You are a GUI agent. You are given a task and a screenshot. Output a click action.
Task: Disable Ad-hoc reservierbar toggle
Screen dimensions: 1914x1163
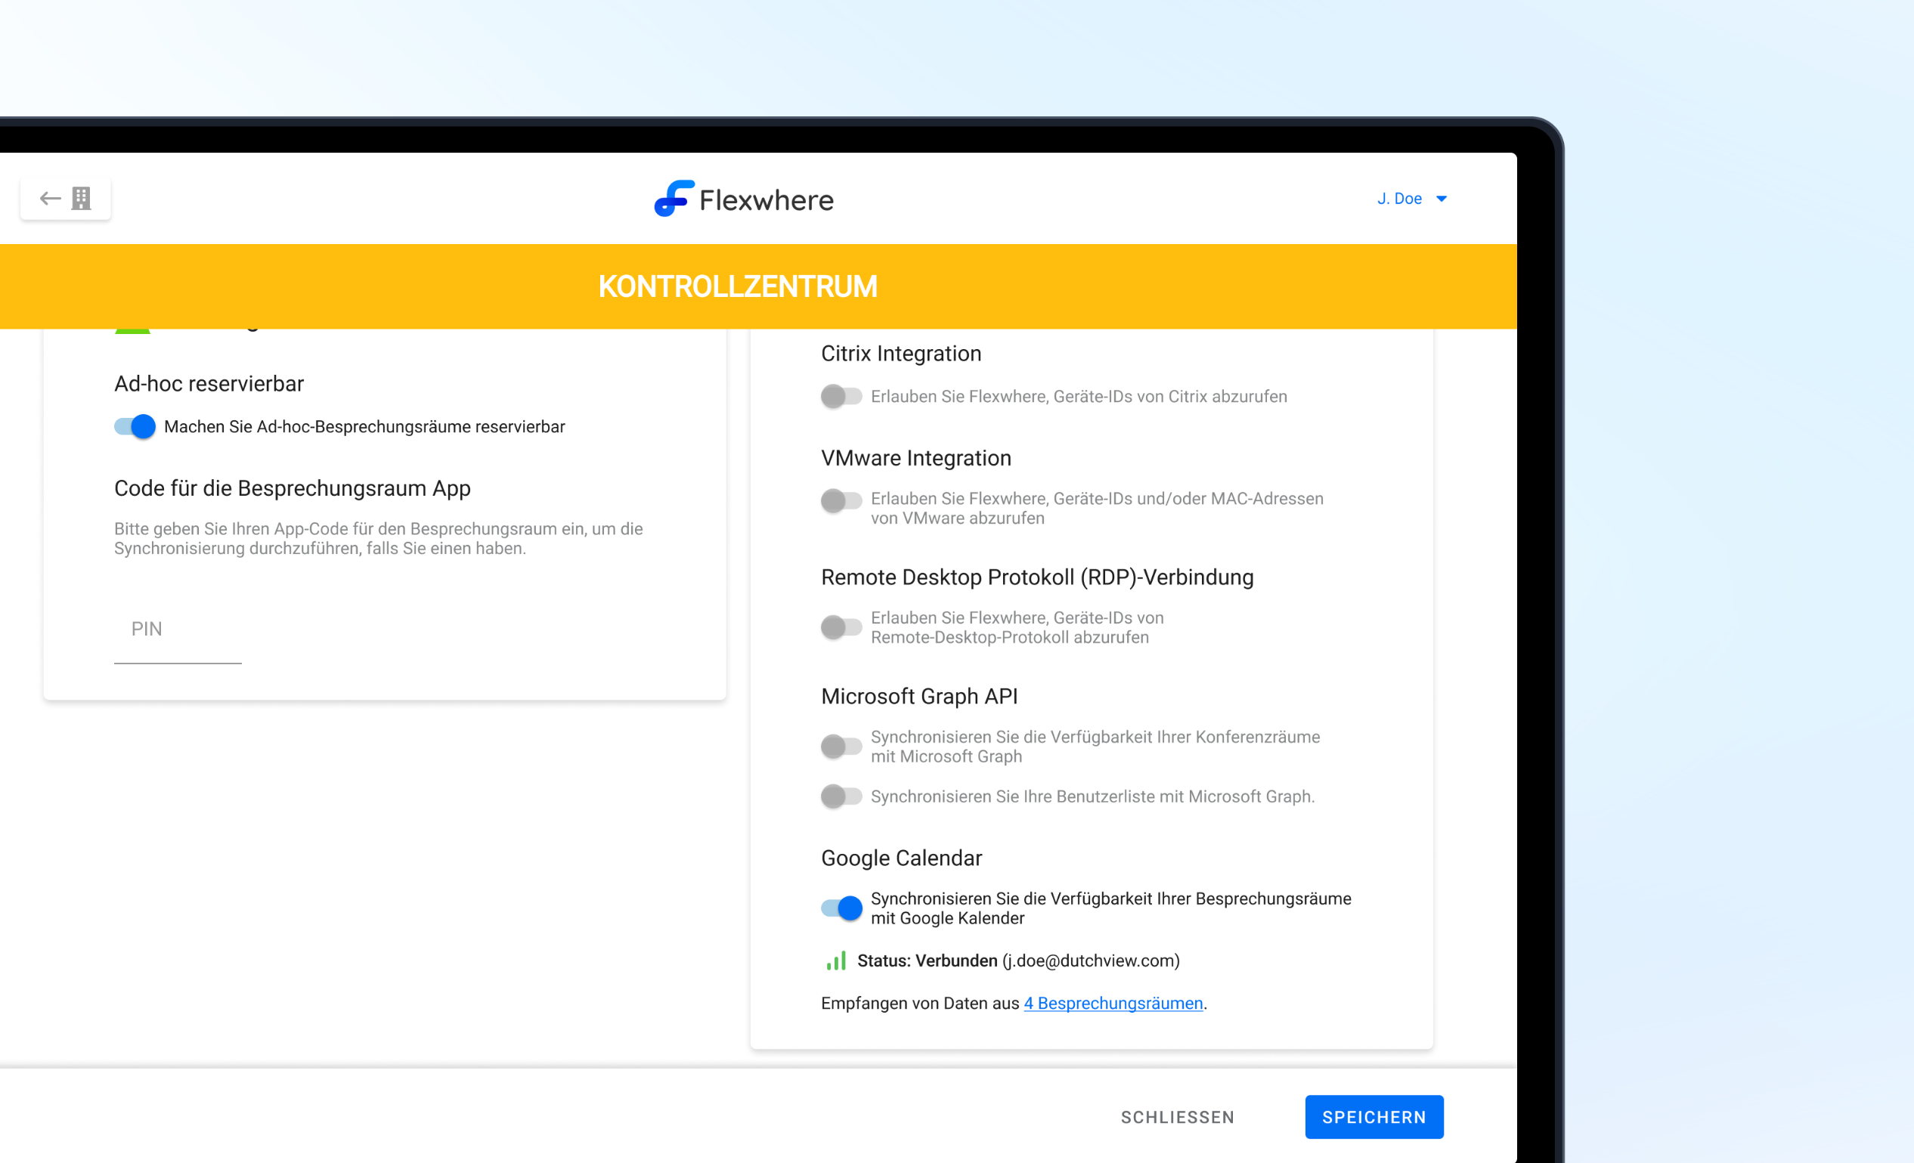[135, 426]
